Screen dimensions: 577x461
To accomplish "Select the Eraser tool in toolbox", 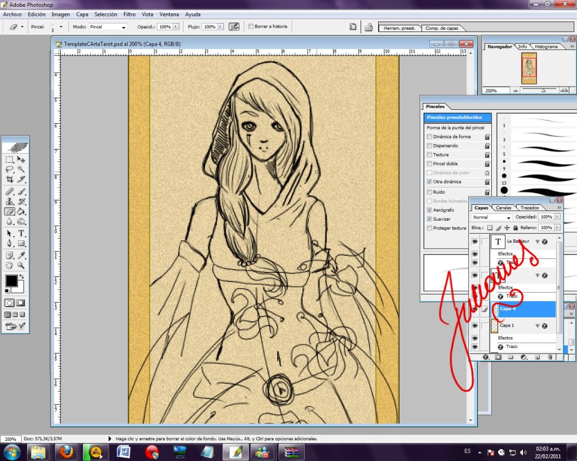I will coord(10,212).
